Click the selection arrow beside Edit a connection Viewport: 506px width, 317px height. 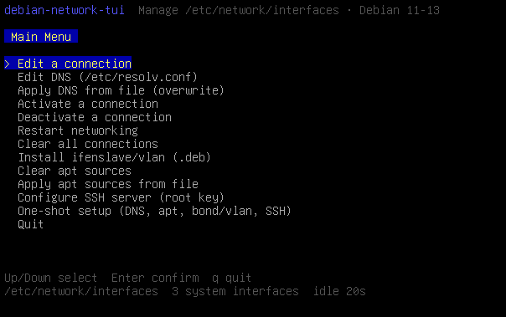8,64
